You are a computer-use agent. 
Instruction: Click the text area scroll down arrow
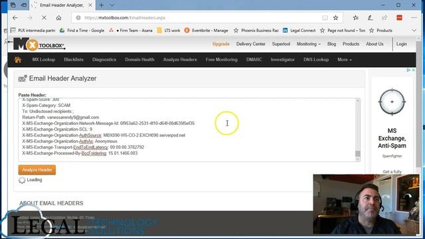coord(358,159)
